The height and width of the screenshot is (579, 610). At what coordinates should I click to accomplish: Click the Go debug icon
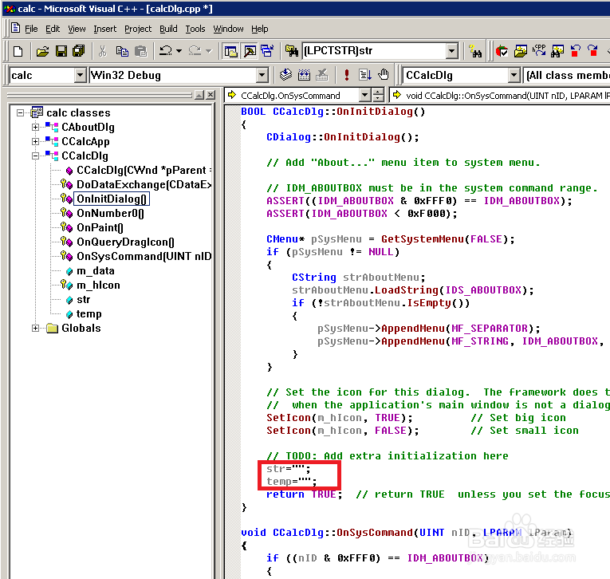tap(365, 75)
